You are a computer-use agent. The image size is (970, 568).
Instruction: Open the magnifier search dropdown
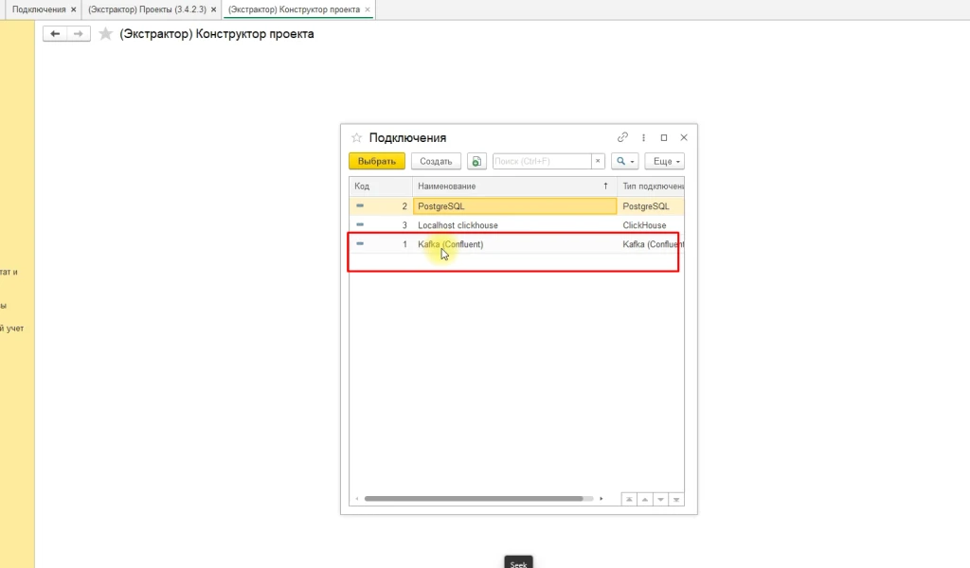click(x=624, y=162)
